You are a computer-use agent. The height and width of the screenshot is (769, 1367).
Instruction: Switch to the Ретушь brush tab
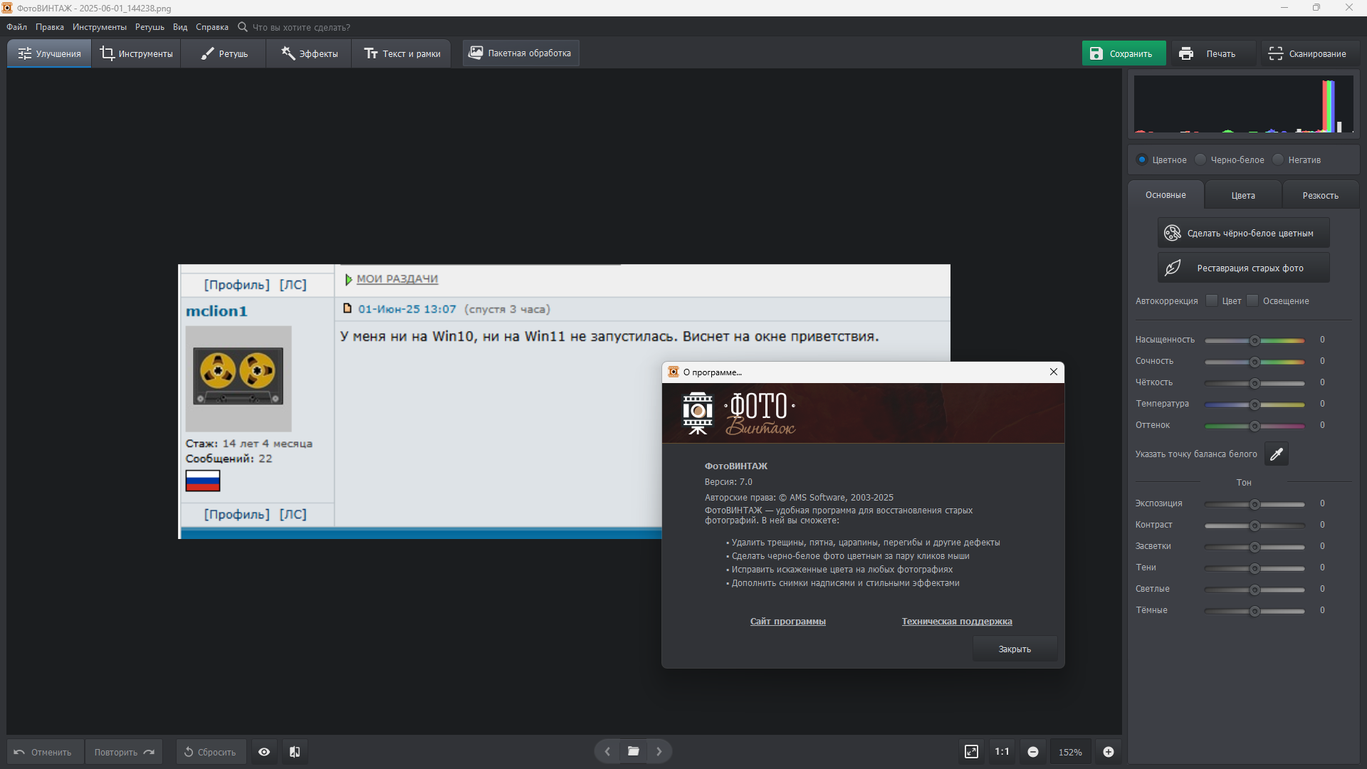tap(224, 53)
